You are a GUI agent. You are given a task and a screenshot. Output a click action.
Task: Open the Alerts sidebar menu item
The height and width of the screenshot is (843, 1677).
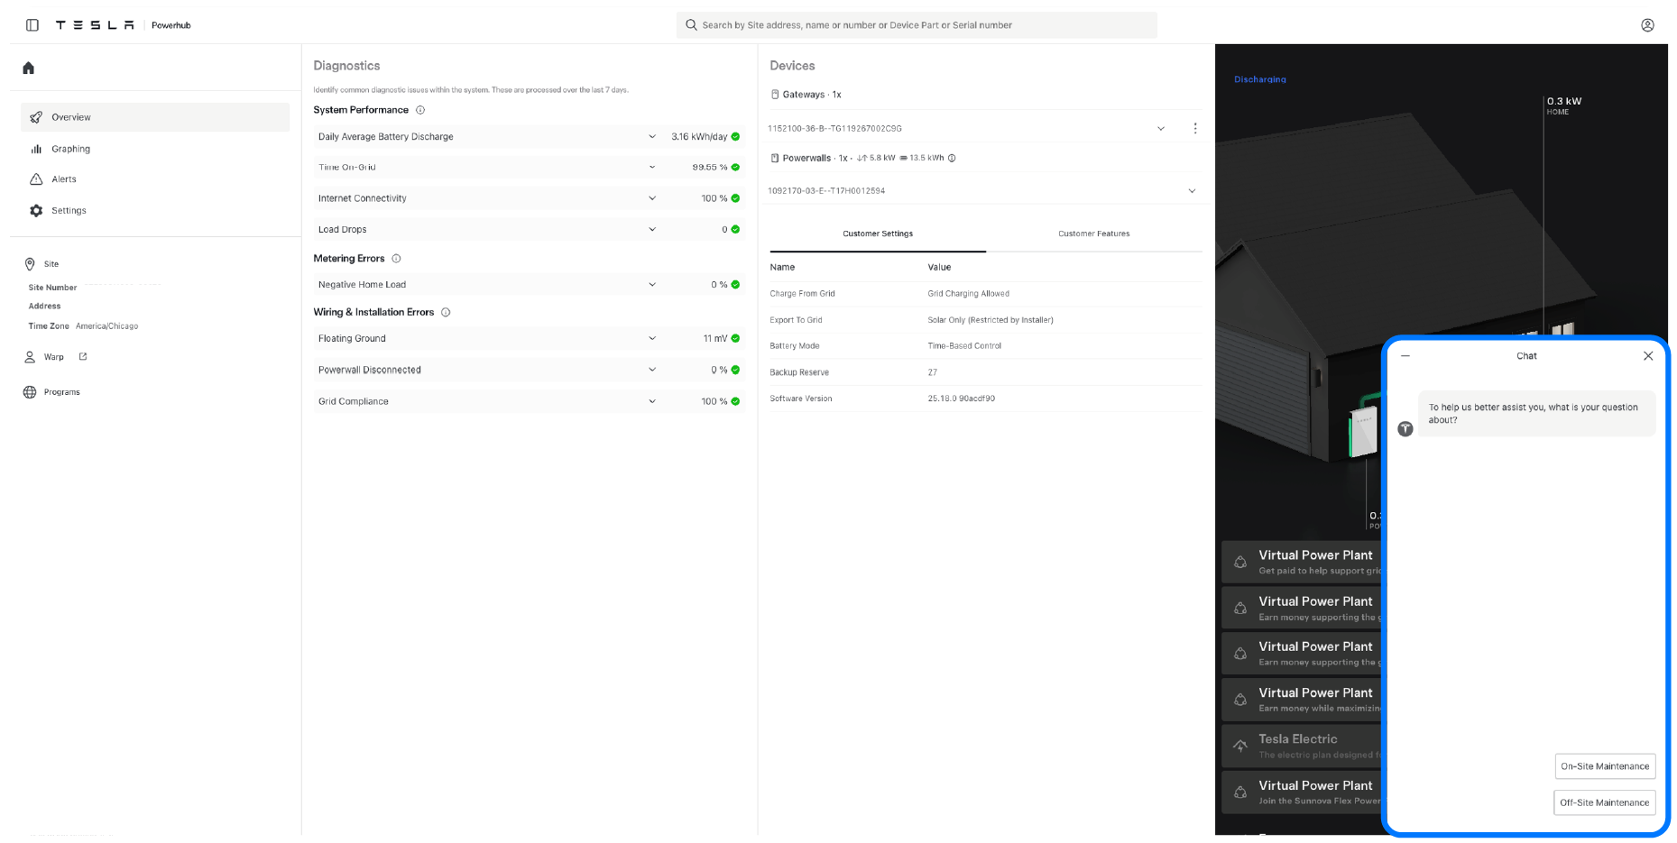tap(64, 179)
